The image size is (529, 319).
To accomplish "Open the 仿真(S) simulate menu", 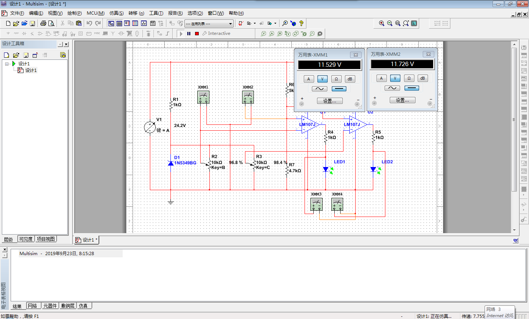I will click(x=116, y=13).
